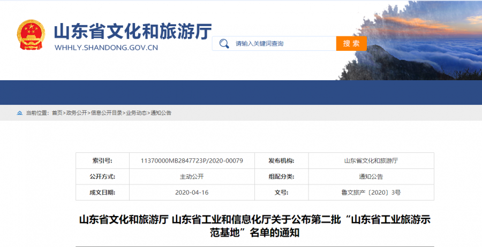Click the 文号 label cell
Image resolution: width=482 pixels, height=247 pixels.
click(x=282, y=192)
